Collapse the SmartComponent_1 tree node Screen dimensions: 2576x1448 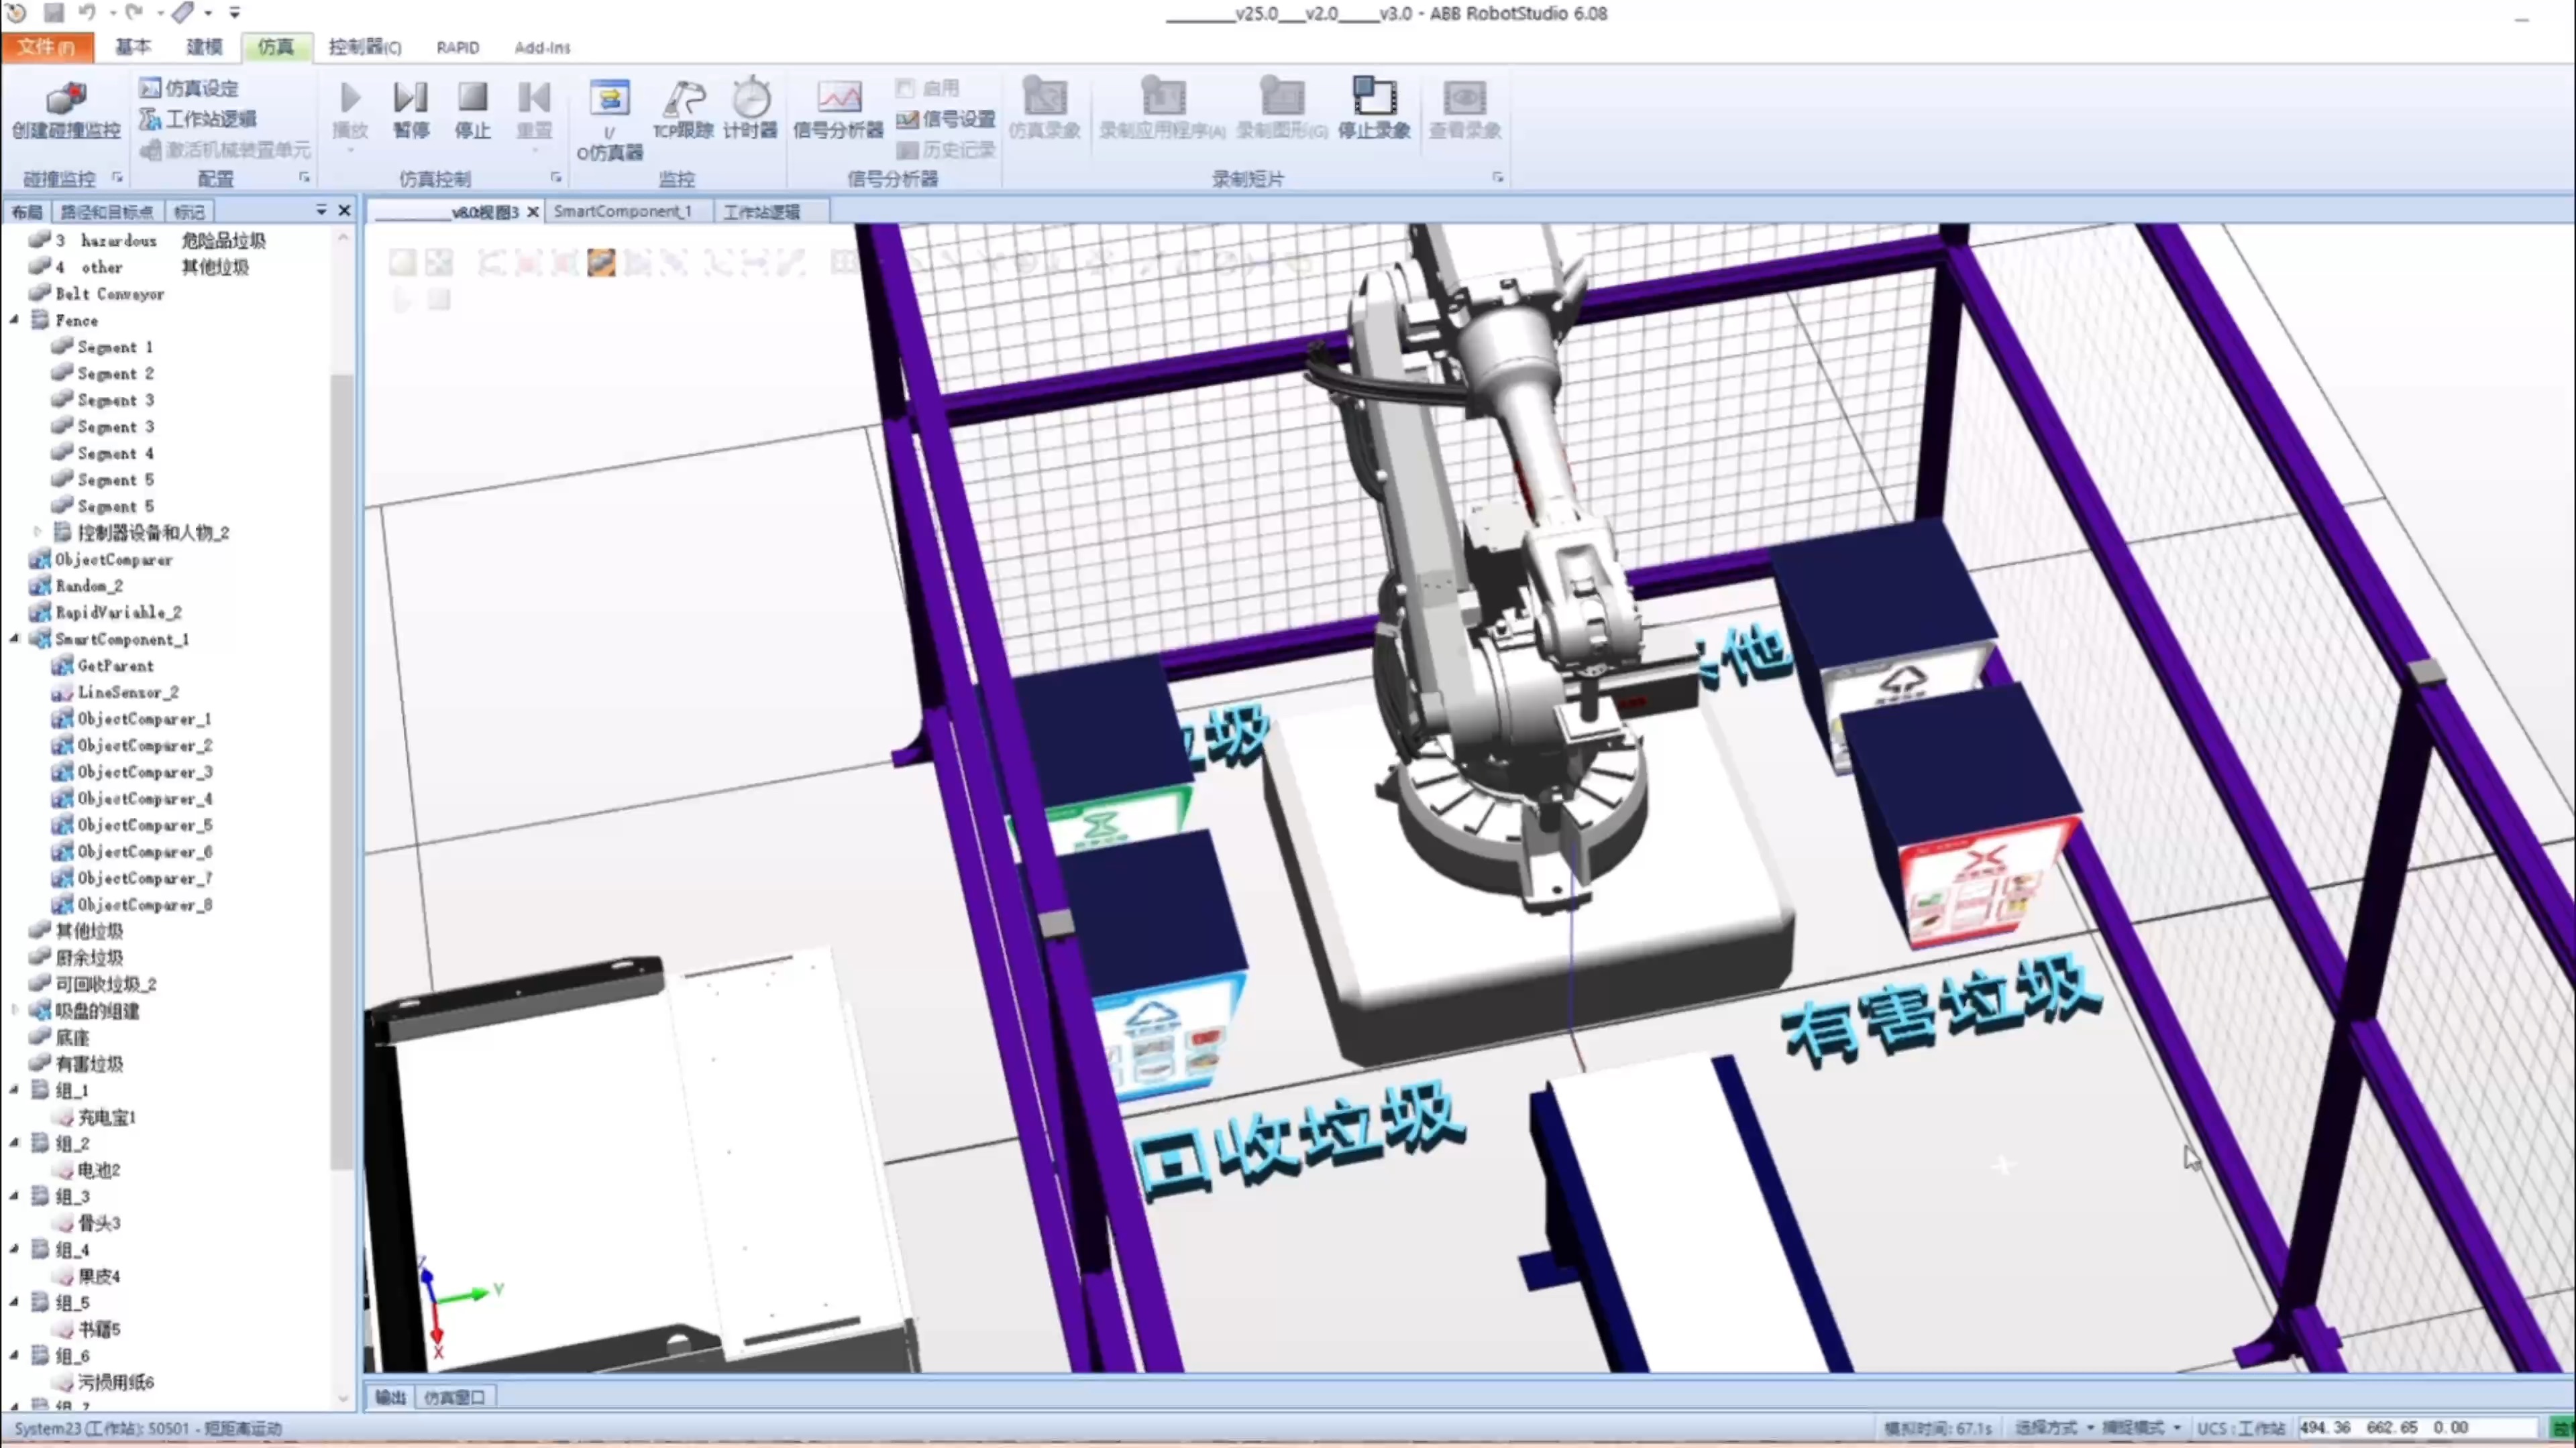coord(14,639)
